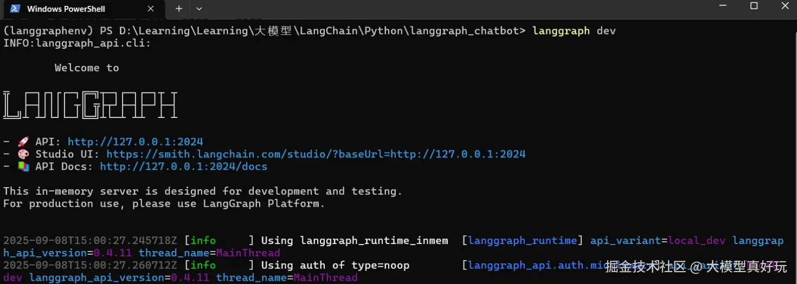Click the 'Welcome to' text

tap(87, 68)
